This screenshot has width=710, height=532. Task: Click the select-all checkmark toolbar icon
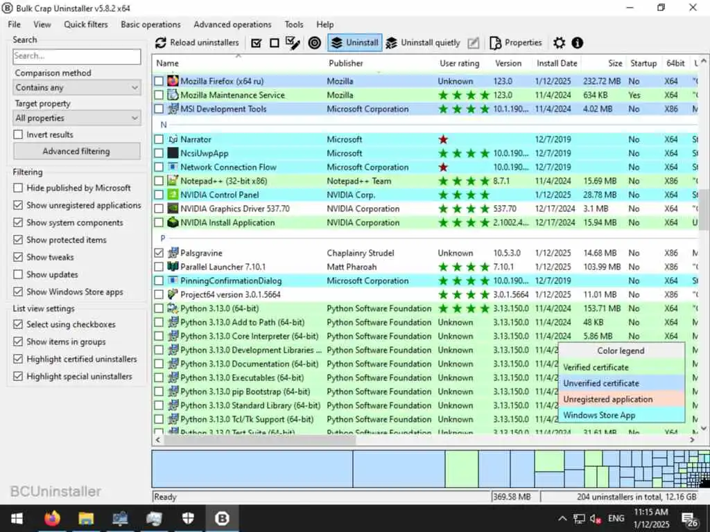(257, 43)
